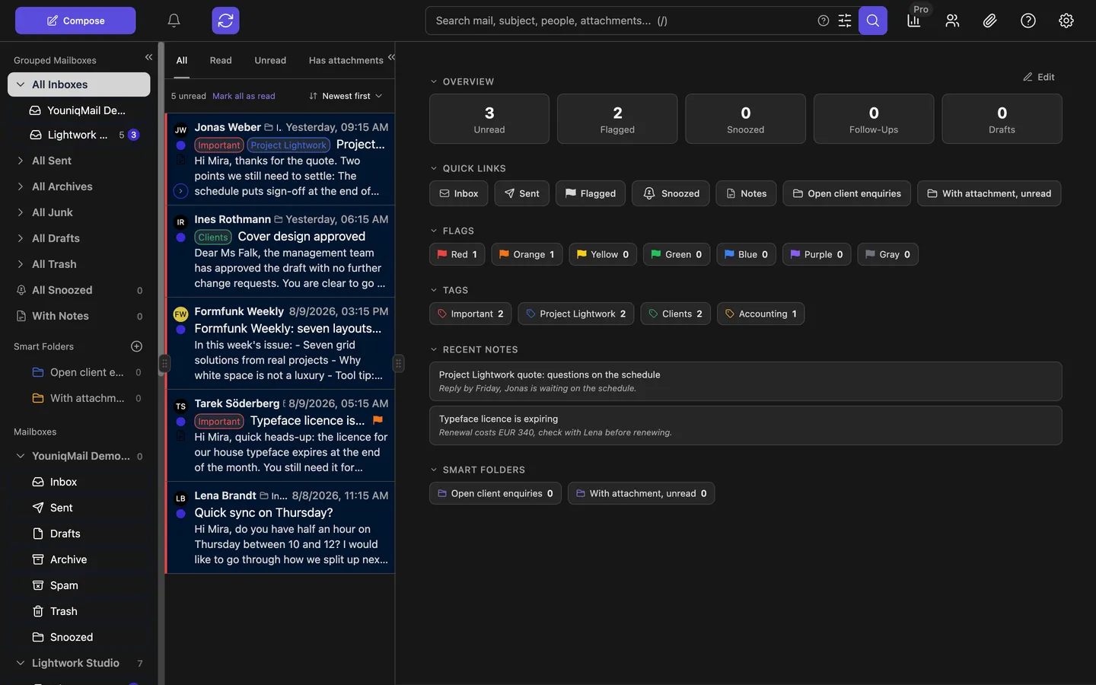1096x685 pixels.
Task: Click the sync refresh icon button
Action: [225, 21]
